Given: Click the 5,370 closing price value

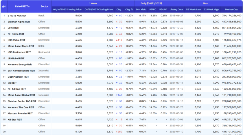Looking at the screenshot, I should pyautogui.click(x=110, y=132).
